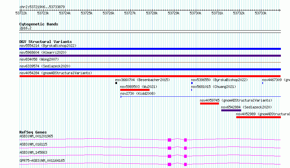The width and height of the screenshot is (290, 168).
Task: Open the nsv5968604 Almarri2020 variant label
Action: 43,52
